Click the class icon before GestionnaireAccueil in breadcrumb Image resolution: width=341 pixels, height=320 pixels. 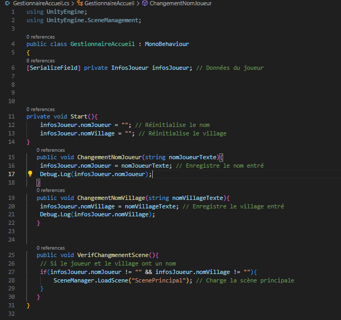(x=80, y=3)
